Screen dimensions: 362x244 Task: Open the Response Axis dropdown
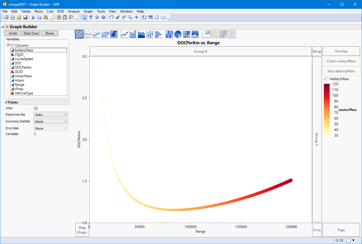coord(51,115)
